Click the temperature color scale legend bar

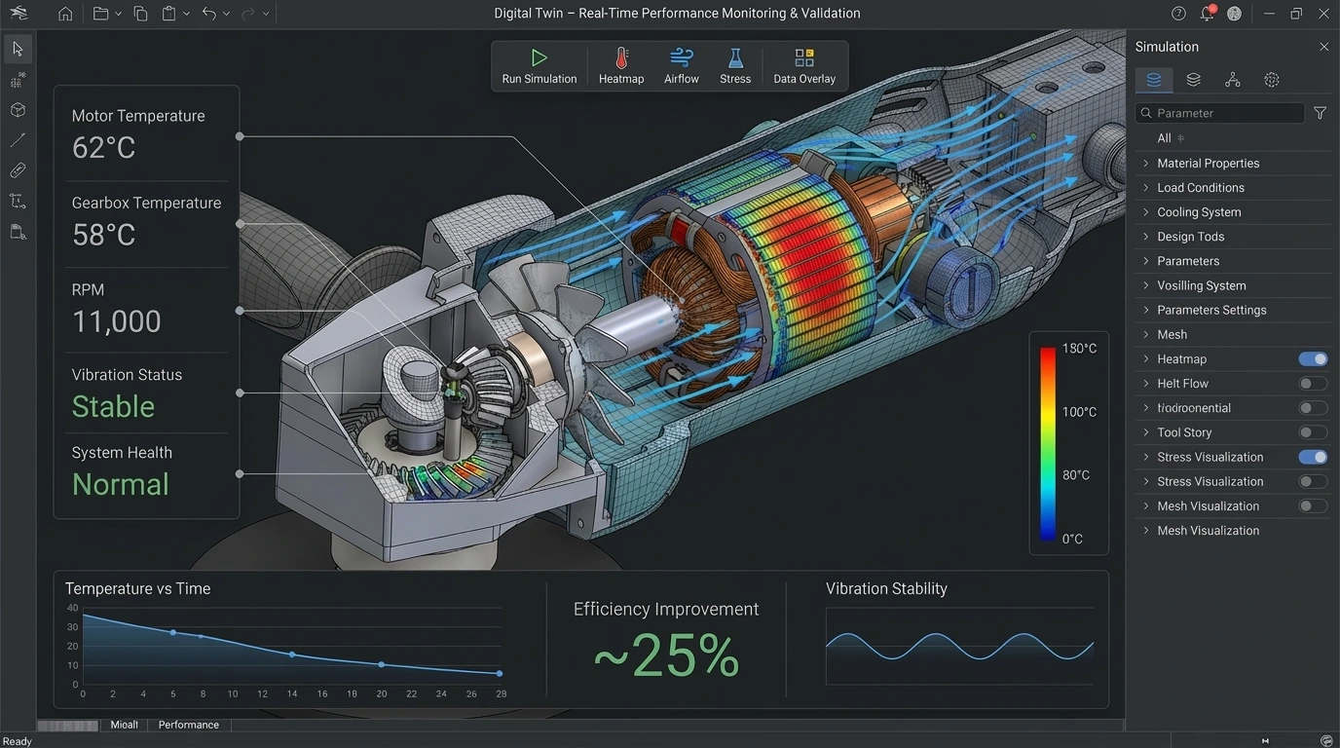[1048, 443]
